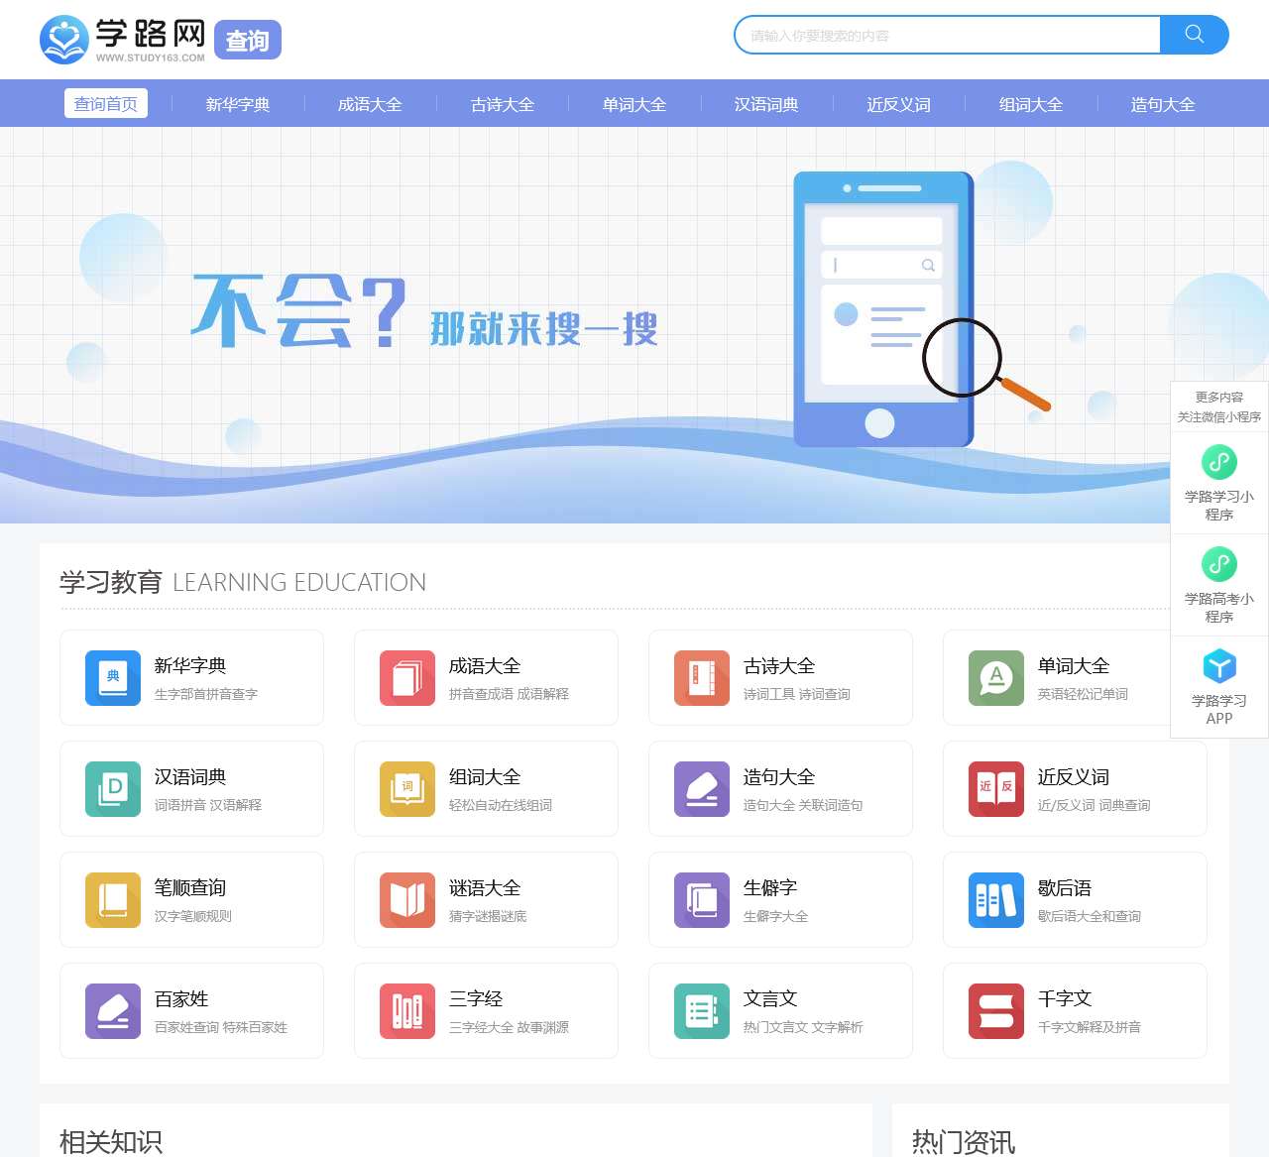Click the blue search magnifier button
The image size is (1269, 1157).
coord(1194,35)
